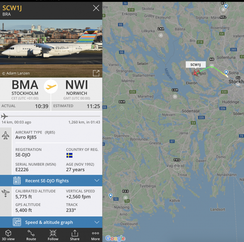Select BMA Stockholm departure airport
Viewport: 244px width, 242px height.
[x=25, y=90]
